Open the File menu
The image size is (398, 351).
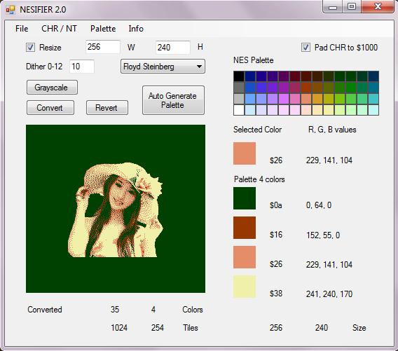(22, 29)
